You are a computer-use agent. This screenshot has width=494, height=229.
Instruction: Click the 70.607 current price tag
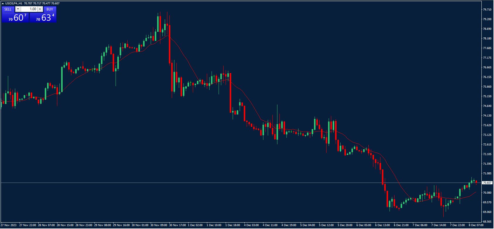[x=487, y=183]
